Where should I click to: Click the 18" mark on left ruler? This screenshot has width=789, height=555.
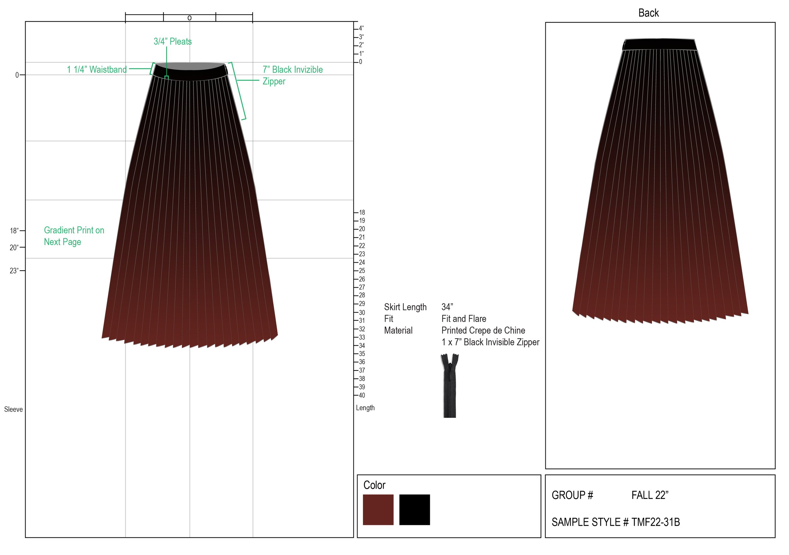(14, 231)
